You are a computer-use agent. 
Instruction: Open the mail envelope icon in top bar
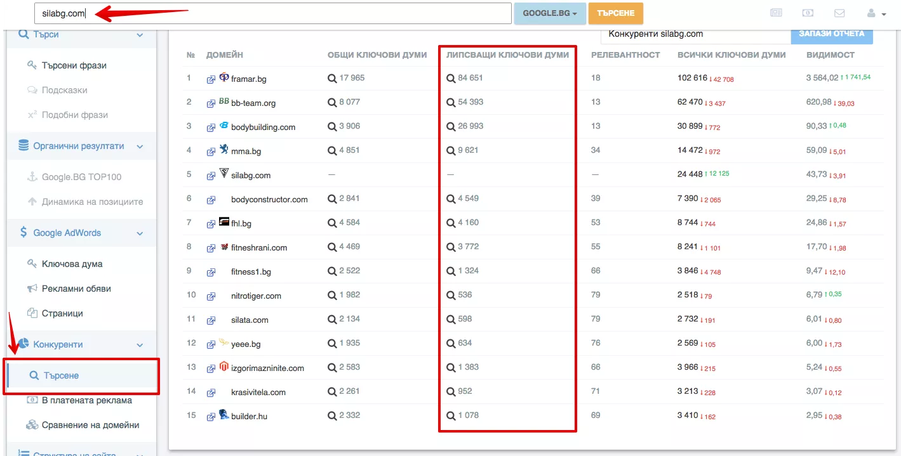(x=839, y=13)
